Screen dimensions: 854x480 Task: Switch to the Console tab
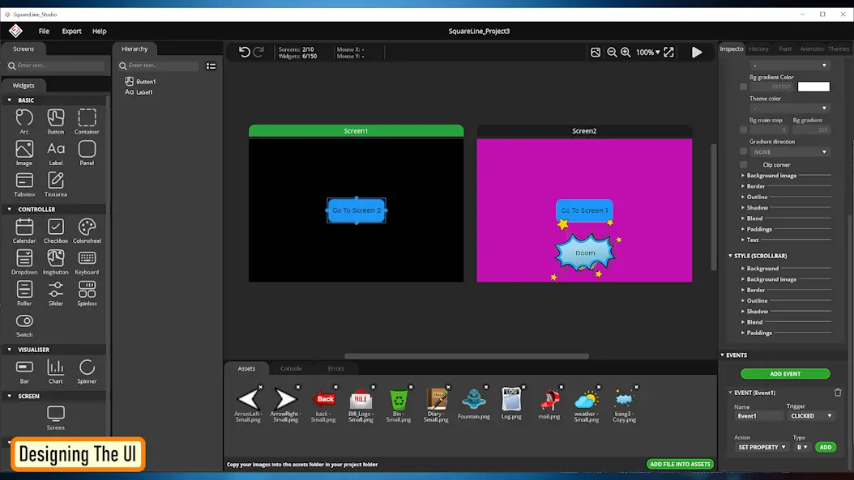pyautogui.click(x=291, y=368)
